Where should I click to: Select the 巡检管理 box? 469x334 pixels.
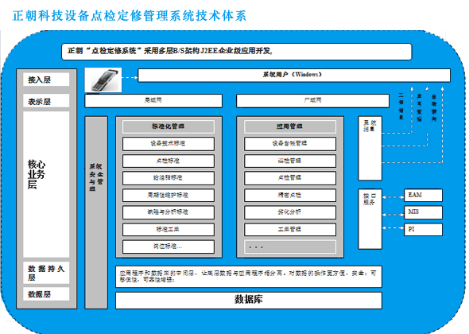point(290,161)
